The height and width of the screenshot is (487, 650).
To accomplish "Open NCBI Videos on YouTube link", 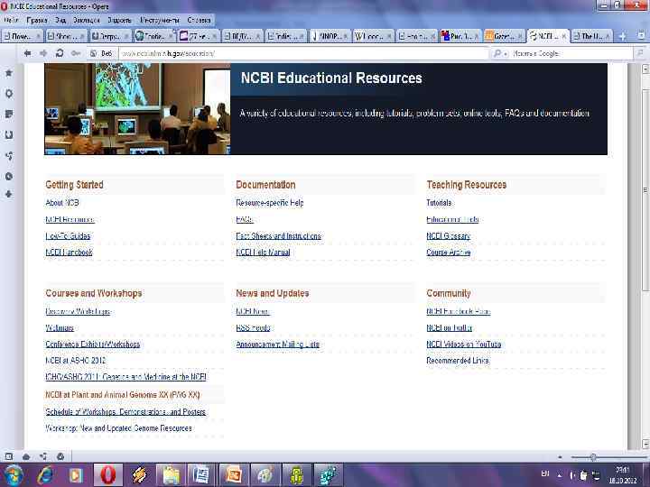I will pos(463,345).
